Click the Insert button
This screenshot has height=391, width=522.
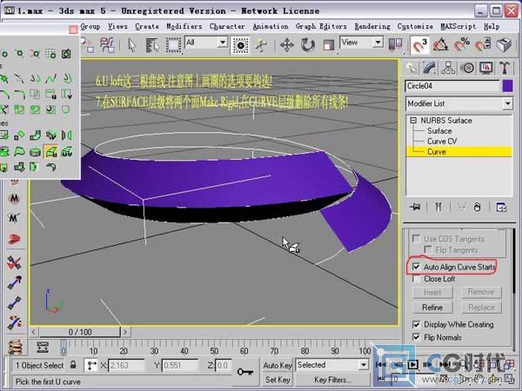[432, 292]
